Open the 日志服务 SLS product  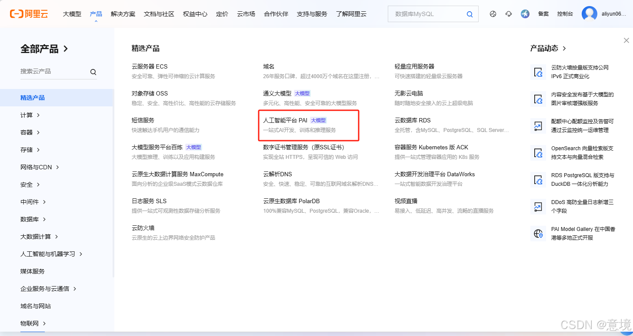click(149, 201)
